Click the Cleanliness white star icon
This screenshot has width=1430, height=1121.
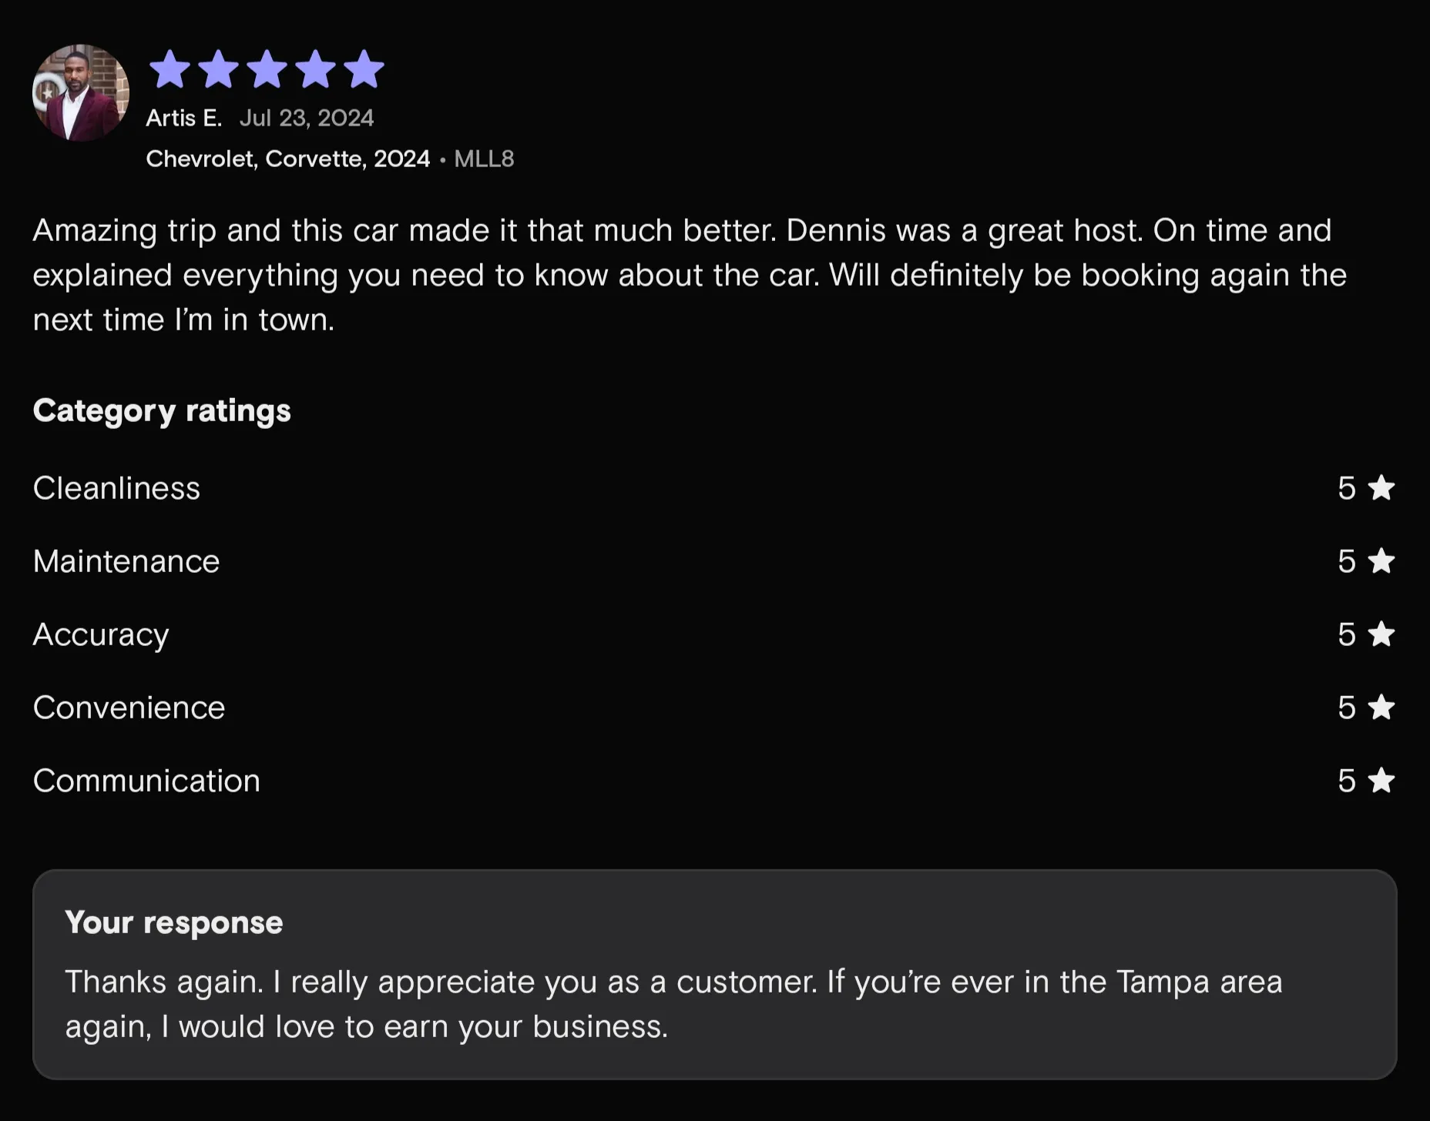pos(1381,488)
